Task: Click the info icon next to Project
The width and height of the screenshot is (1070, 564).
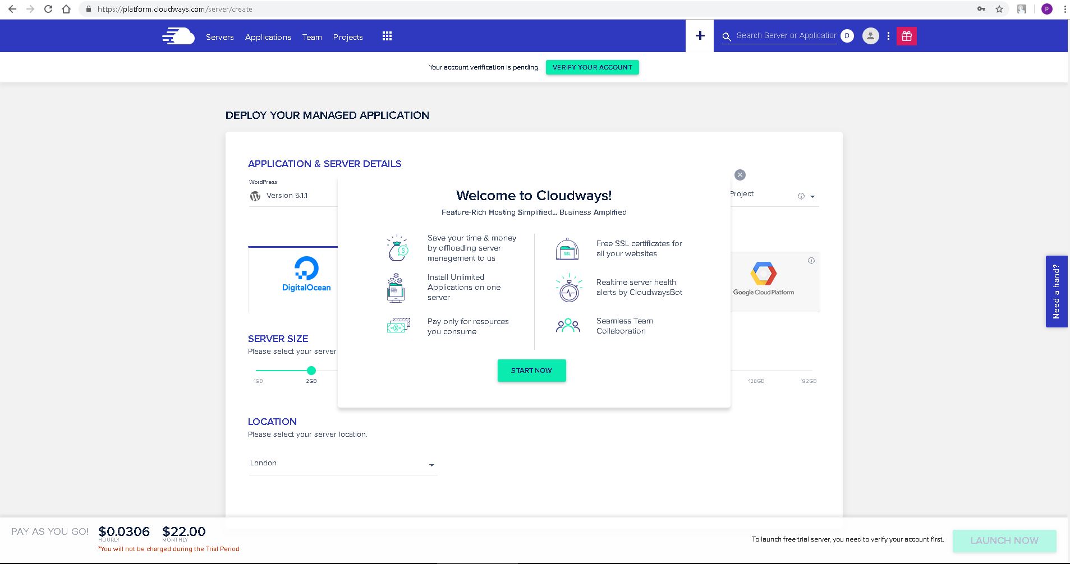Action: click(x=801, y=196)
